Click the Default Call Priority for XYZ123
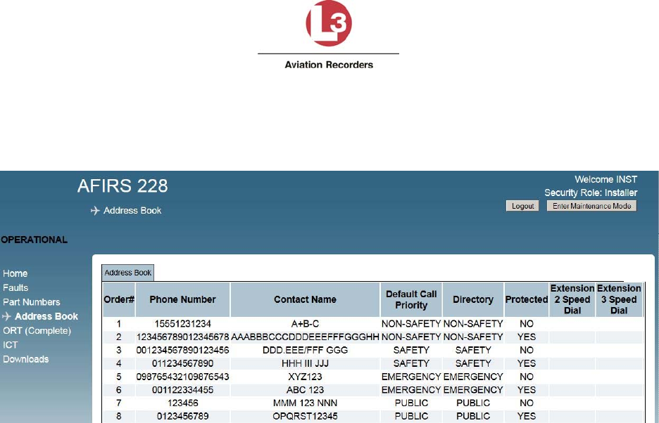This screenshot has height=423, width=659. [x=411, y=377]
